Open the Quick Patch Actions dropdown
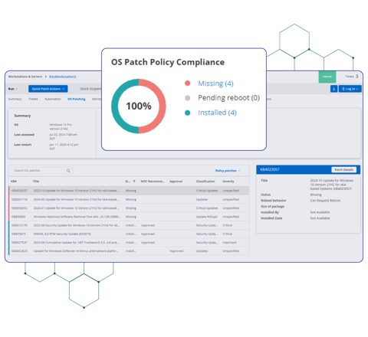Screen dimensions: 368x337 (48, 89)
